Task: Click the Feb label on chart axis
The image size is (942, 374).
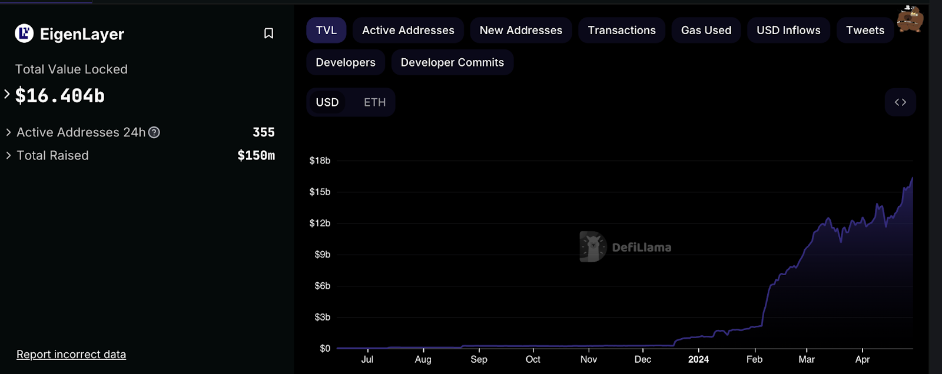Action: [x=754, y=359]
